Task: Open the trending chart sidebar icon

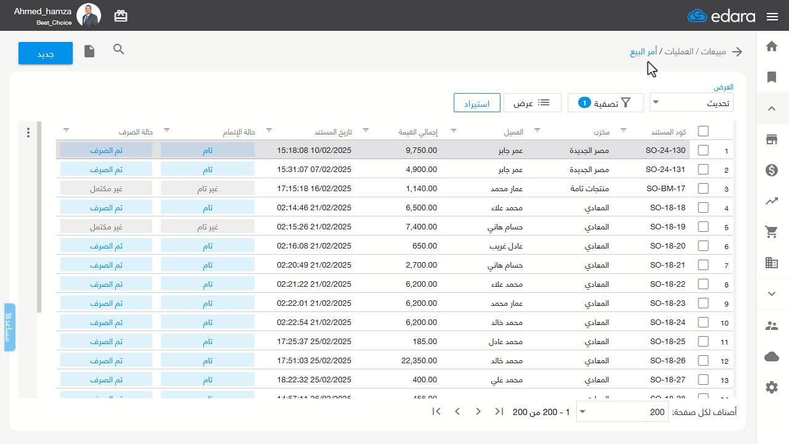Action: 771,201
